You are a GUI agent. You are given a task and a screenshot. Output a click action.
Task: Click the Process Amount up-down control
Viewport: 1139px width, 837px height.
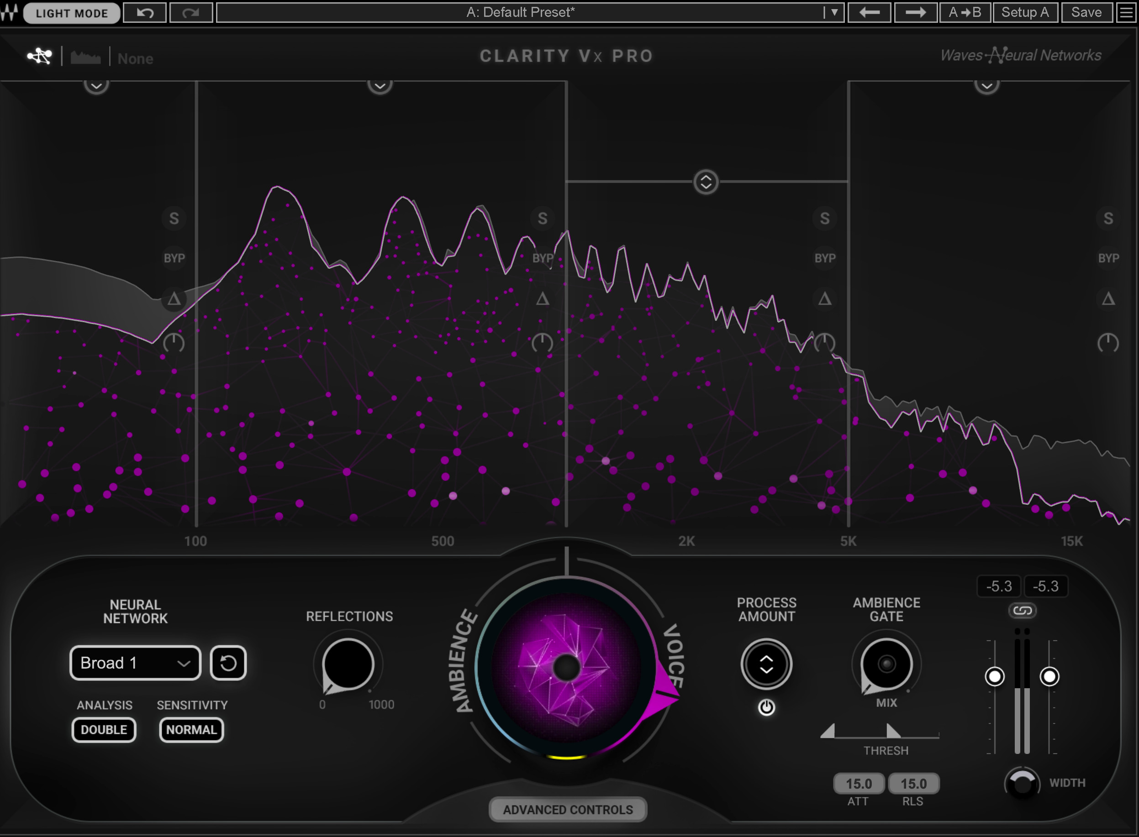pyautogui.click(x=766, y=664)
